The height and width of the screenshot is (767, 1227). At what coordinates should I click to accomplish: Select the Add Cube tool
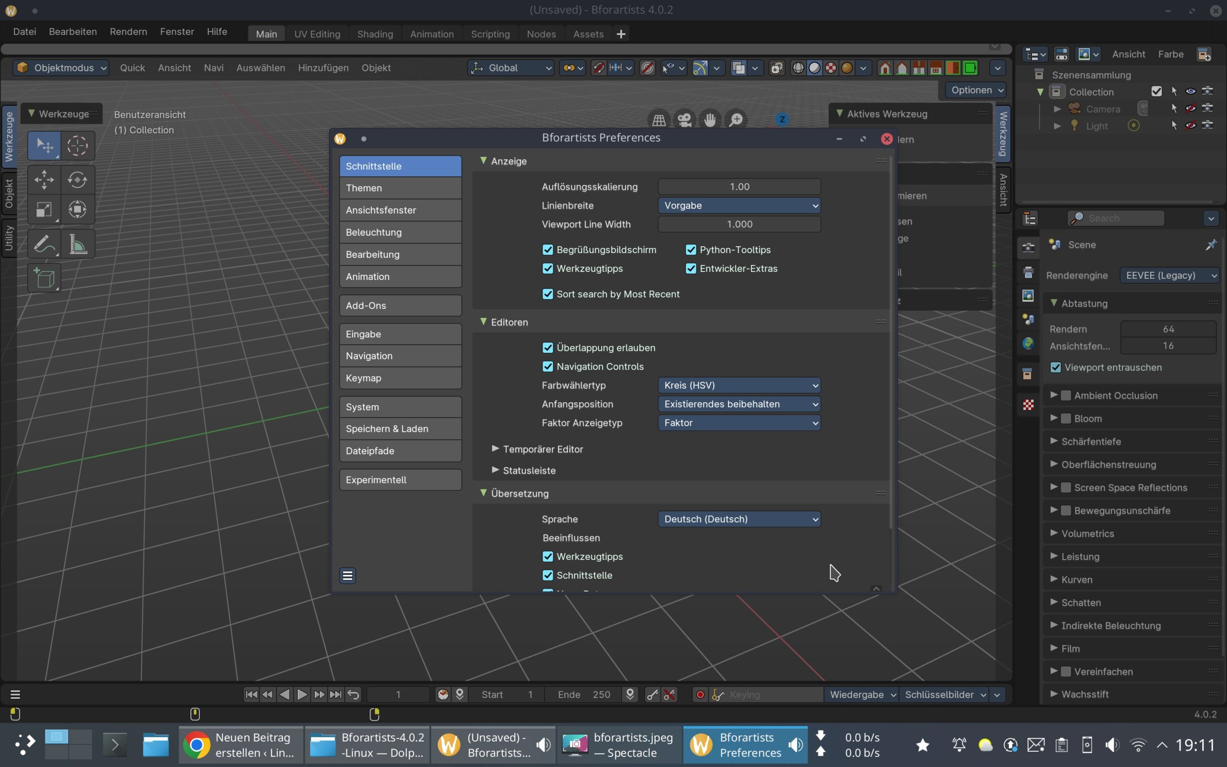tap(44, 278)
